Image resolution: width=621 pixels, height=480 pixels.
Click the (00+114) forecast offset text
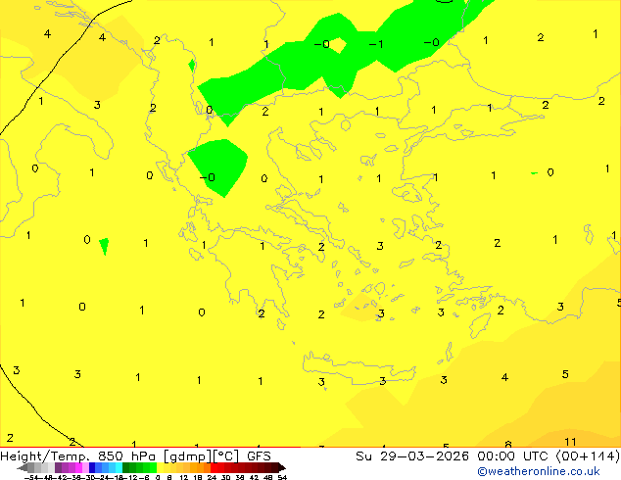[x=588, y=456]
